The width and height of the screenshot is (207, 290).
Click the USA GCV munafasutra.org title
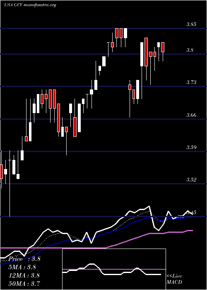coord(30,5)
